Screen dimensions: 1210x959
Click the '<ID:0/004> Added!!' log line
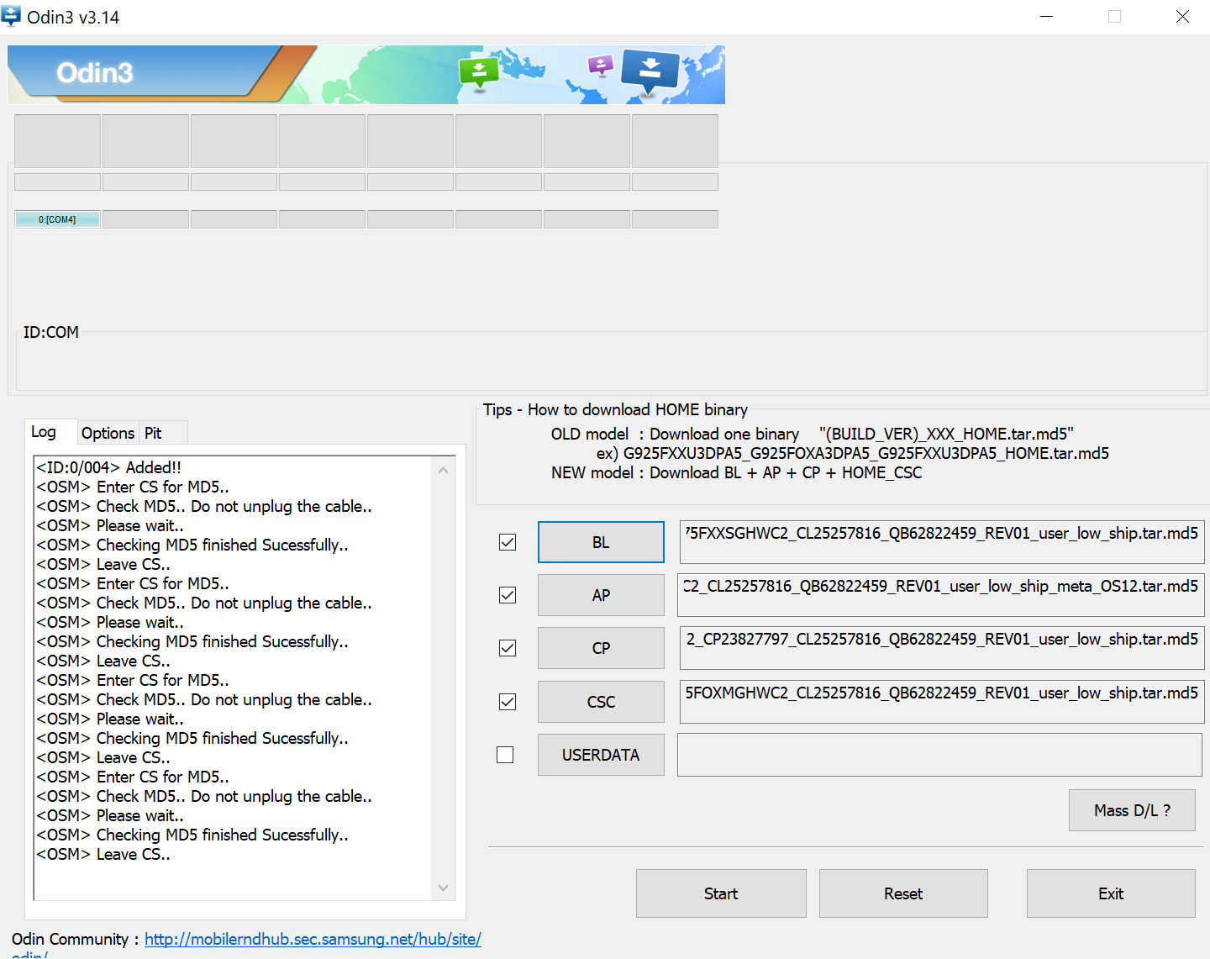click(x=108, y=467)
